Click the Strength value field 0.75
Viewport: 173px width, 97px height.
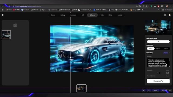coord(168,73)
